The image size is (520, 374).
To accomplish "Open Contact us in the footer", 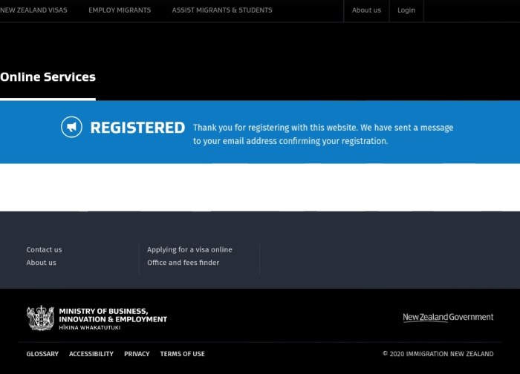I will click(x=44, y=250).
